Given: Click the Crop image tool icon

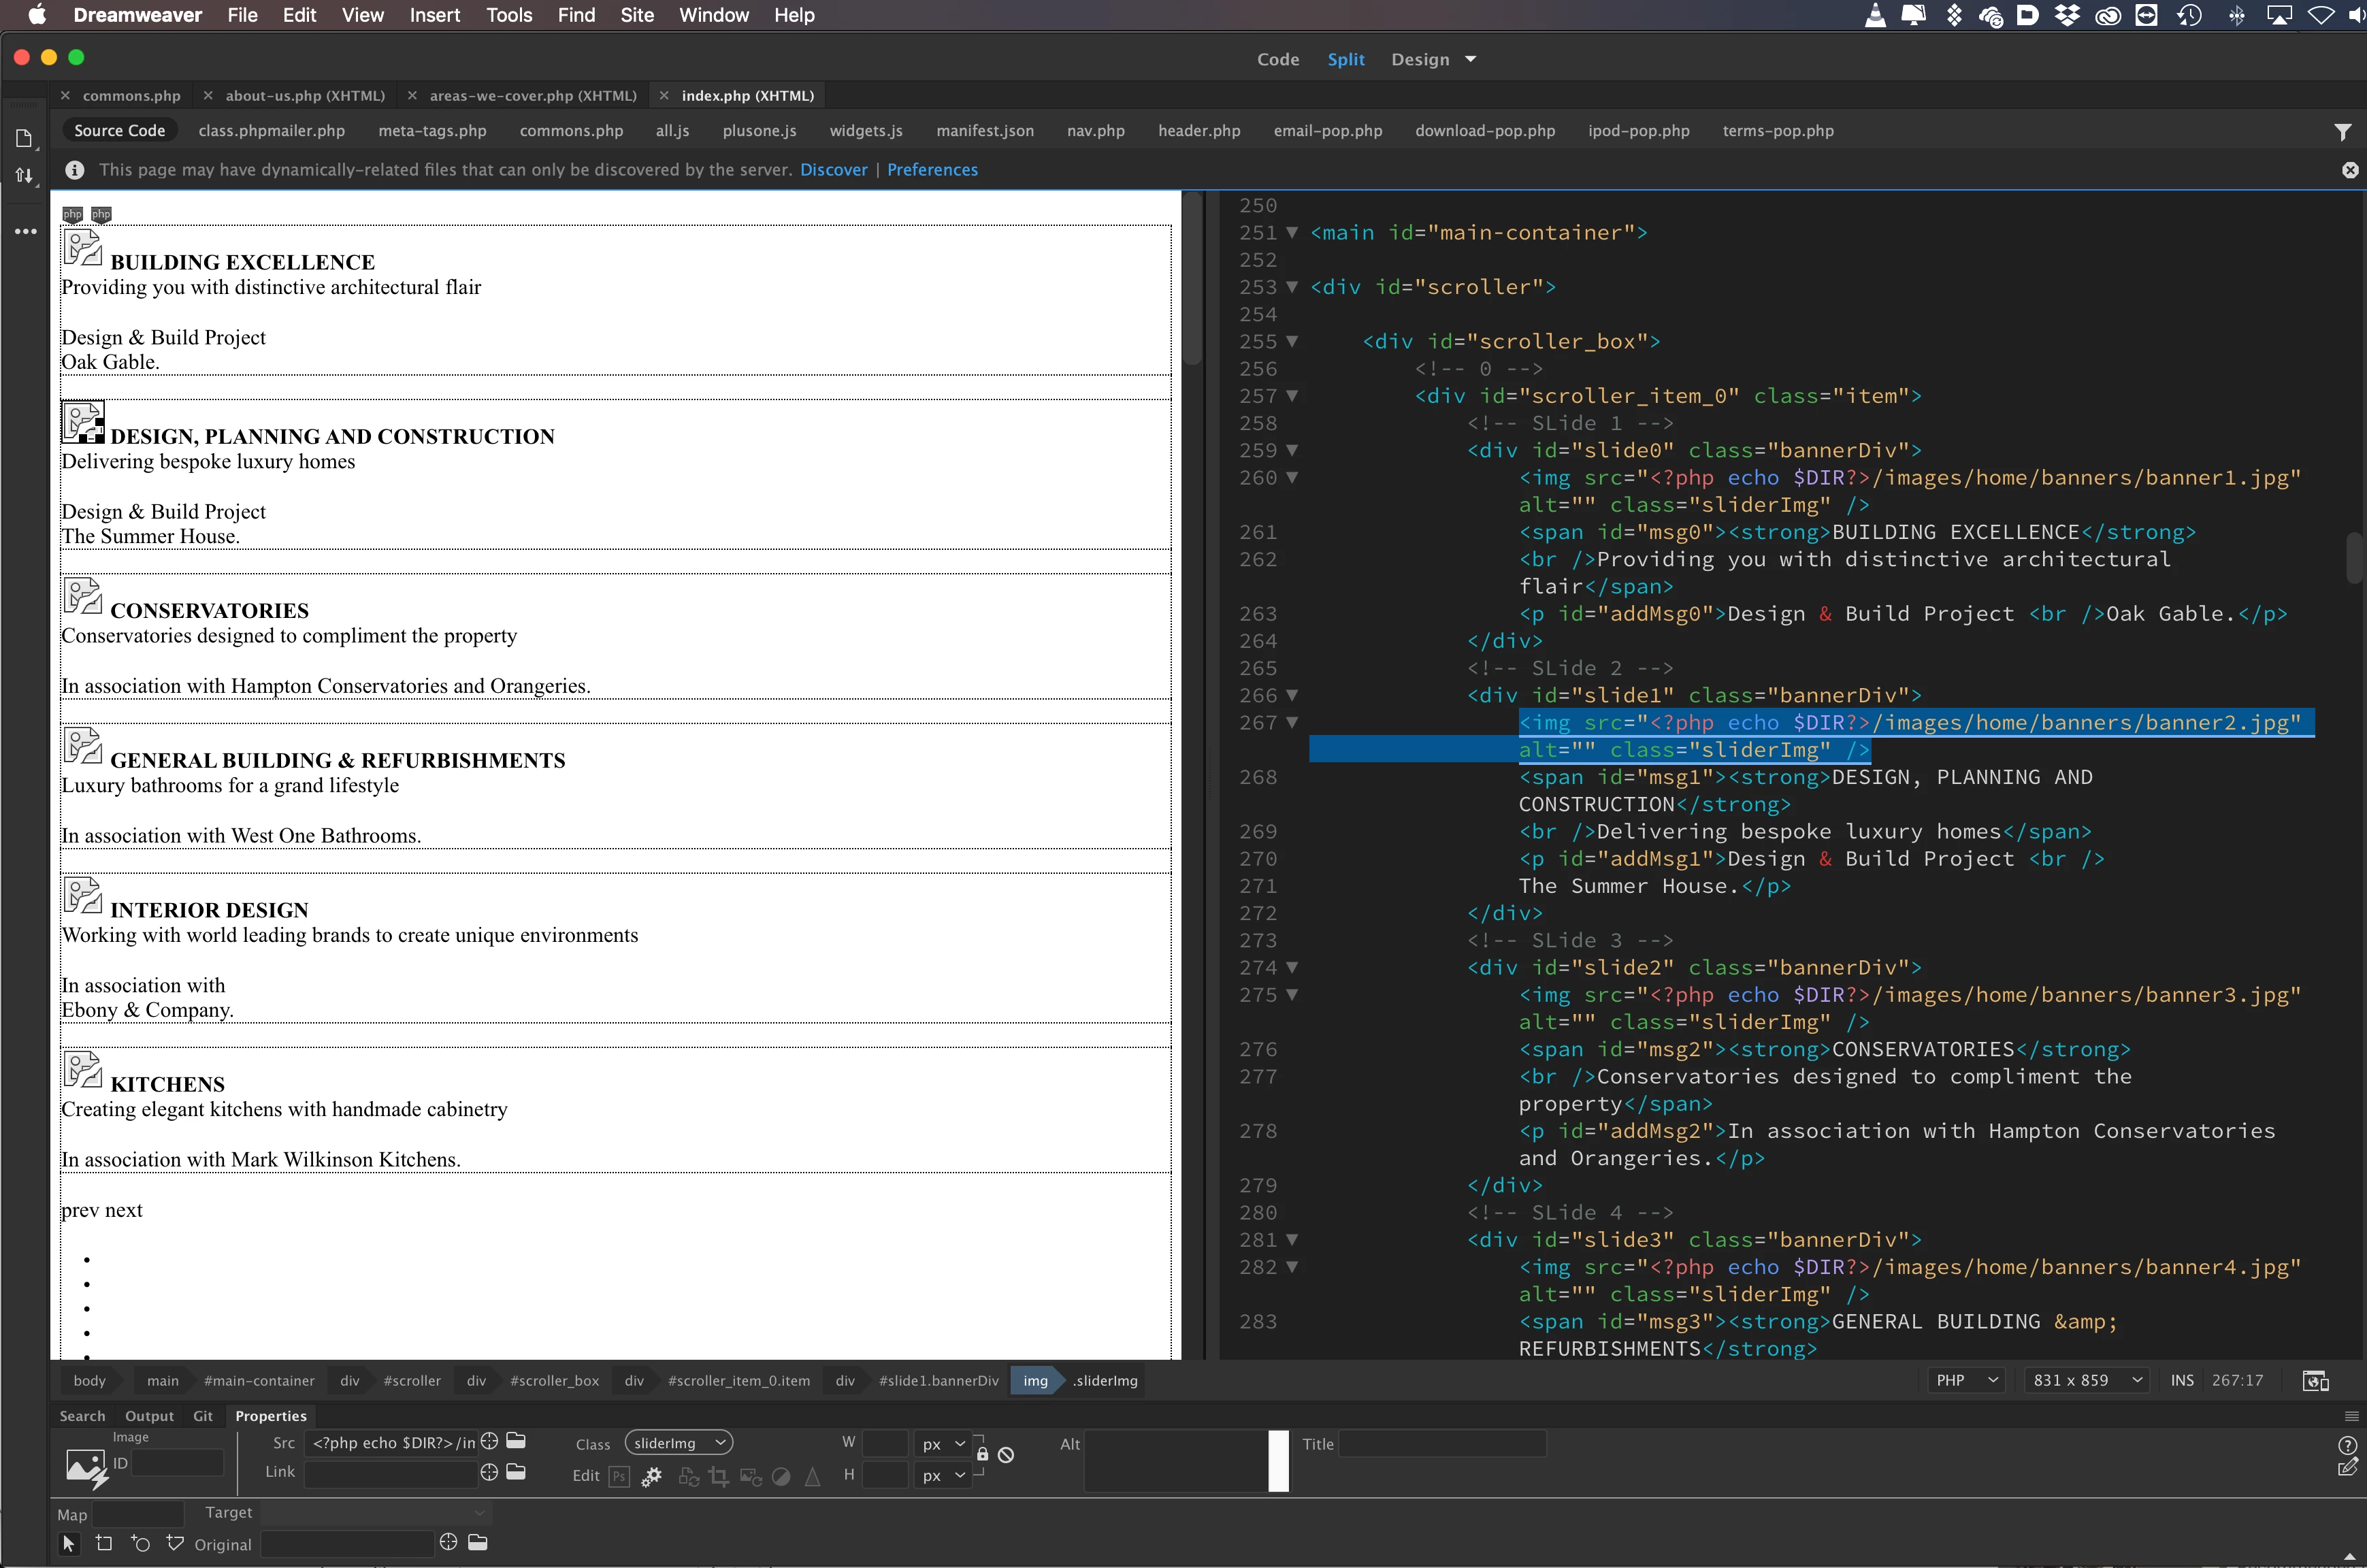Looking at the screenshot, I should tap(718, 1476).
